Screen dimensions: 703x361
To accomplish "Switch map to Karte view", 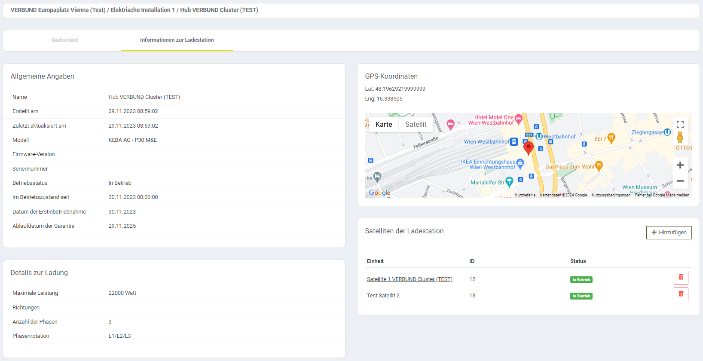I will coord(384,125).
